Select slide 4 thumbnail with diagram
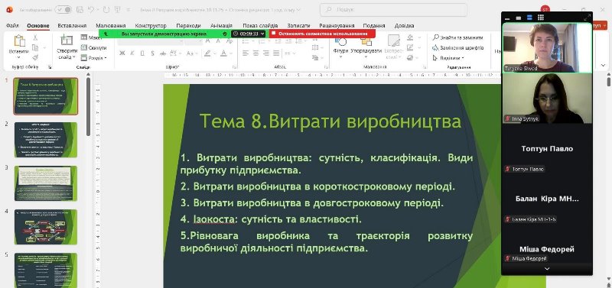This screenshot has height=288, width=612. pyautogui.click(x=46, y=227)
